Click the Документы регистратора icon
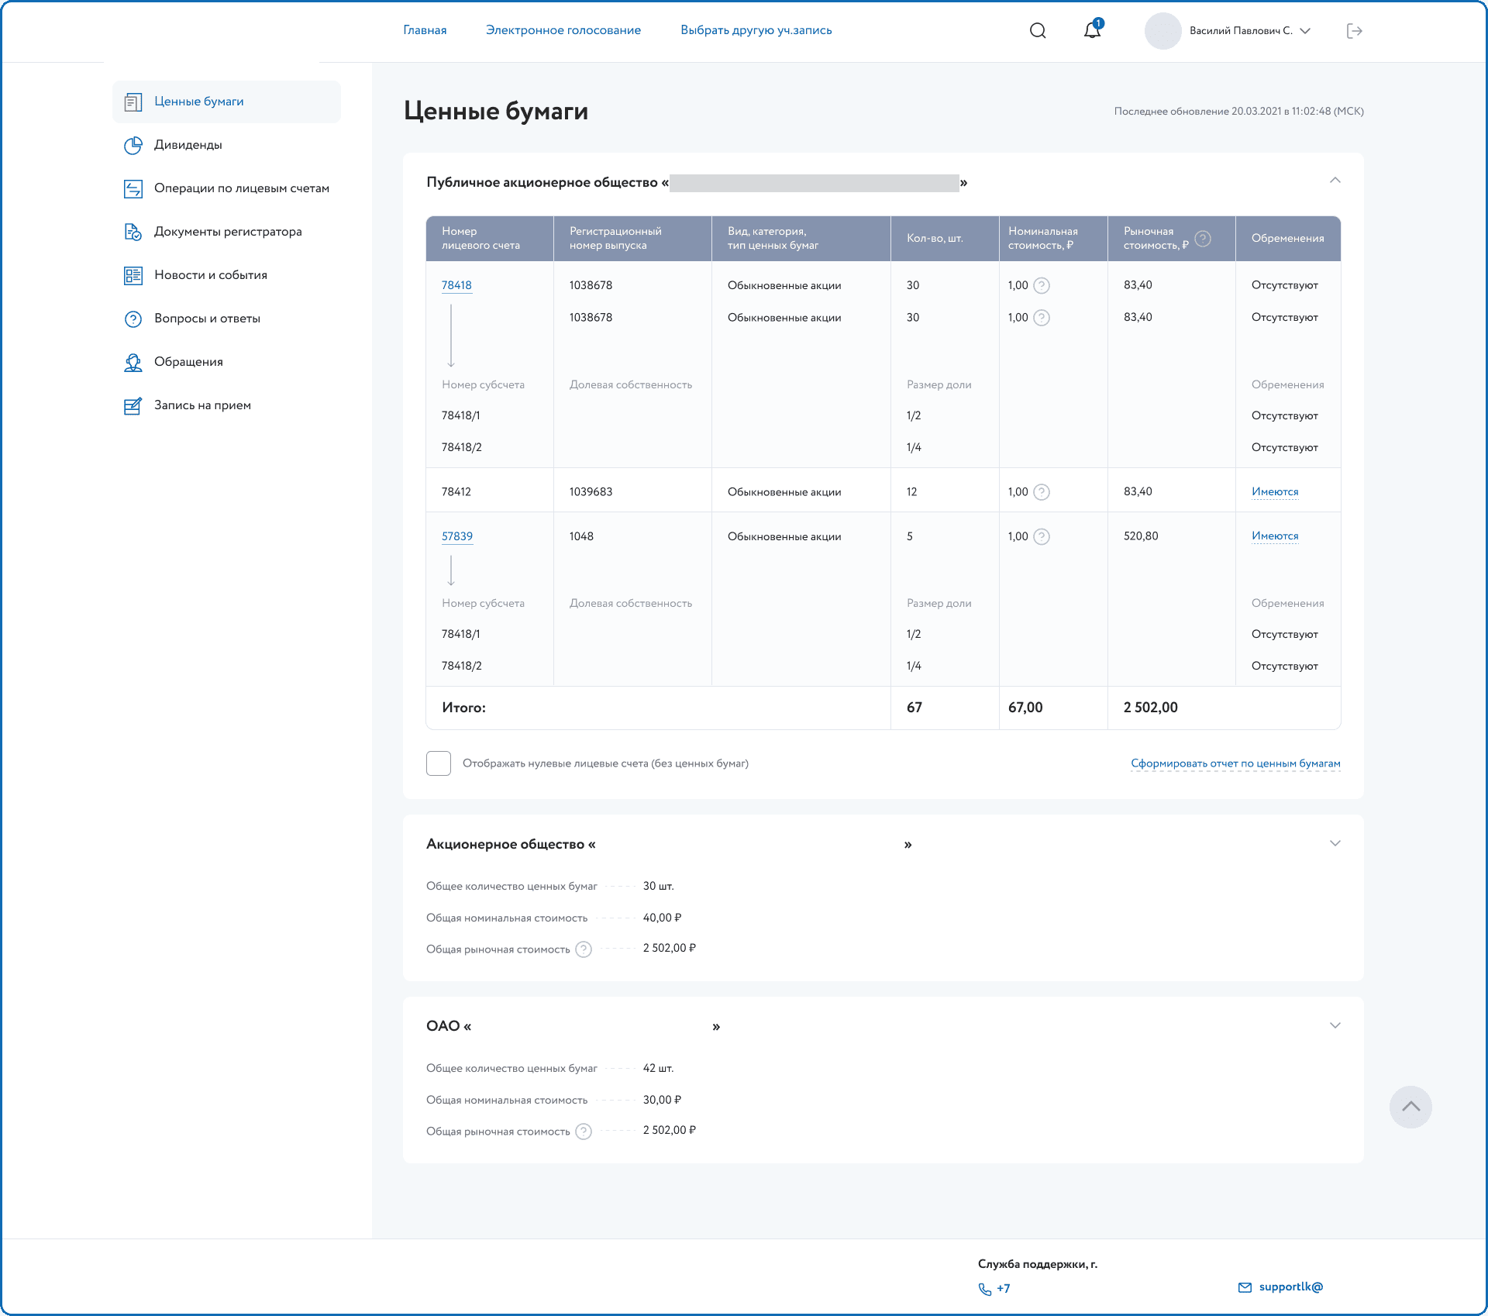The height and width of the screenshot is (1316, 1488). click(x=133, y=232)
